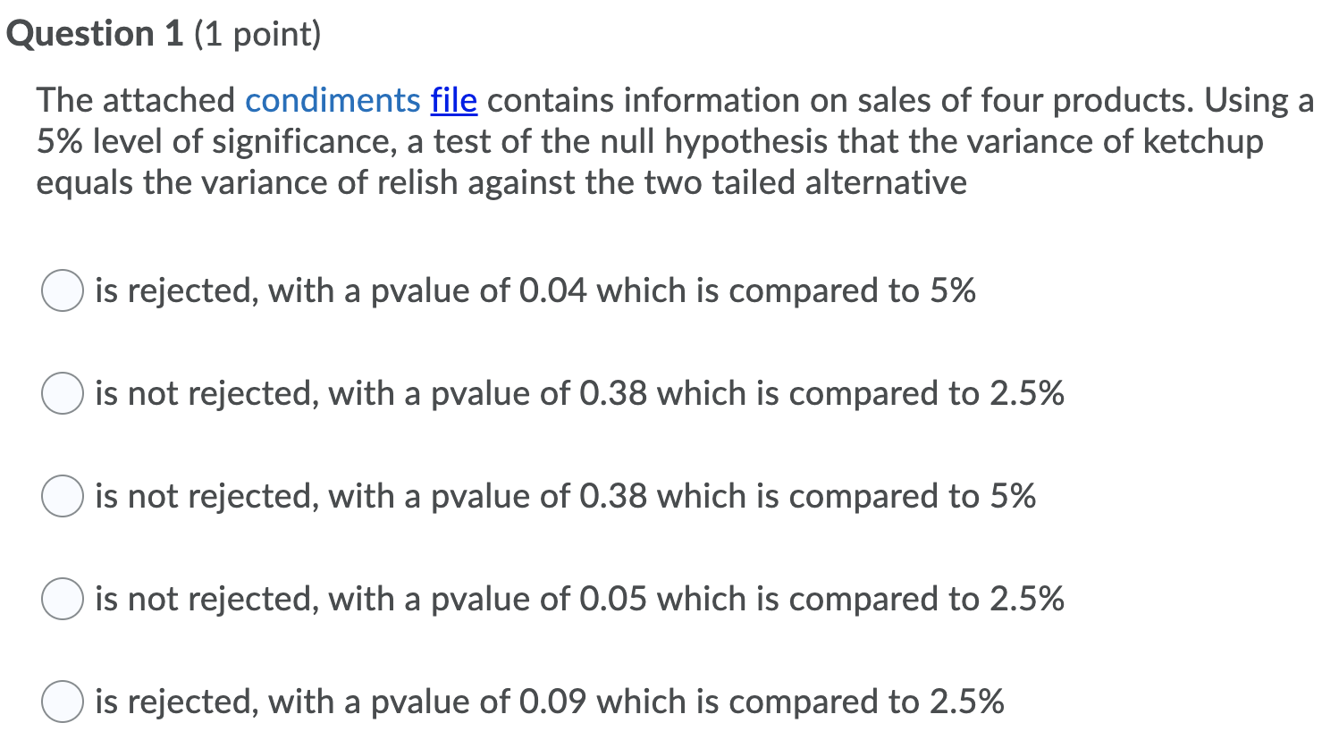The width and height of the screenshot is (1339, 748).
Task: Pick the 'pvalue of 0.05 compared to 2.5%' answer
Action: tap(61, 599)
